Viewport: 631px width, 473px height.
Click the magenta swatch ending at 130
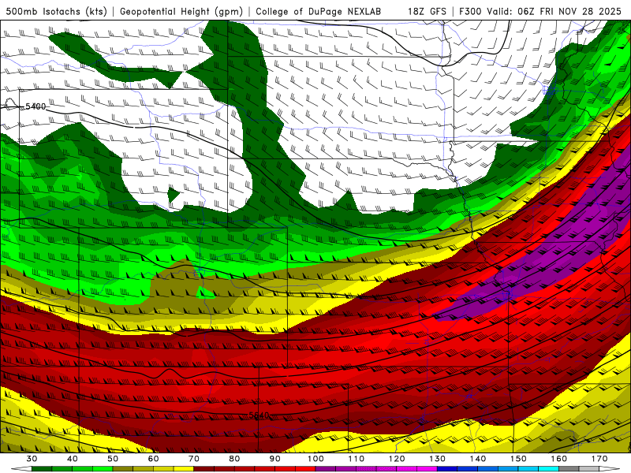pos(427,469)
